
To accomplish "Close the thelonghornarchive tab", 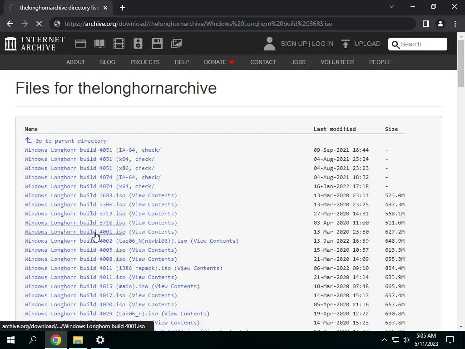I will 105,8.
